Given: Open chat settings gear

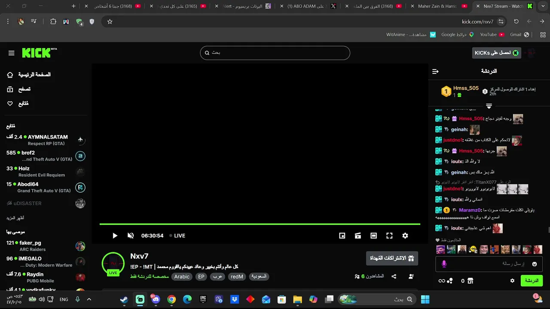Looking at the screenshot, I should [x=512, y=281].
